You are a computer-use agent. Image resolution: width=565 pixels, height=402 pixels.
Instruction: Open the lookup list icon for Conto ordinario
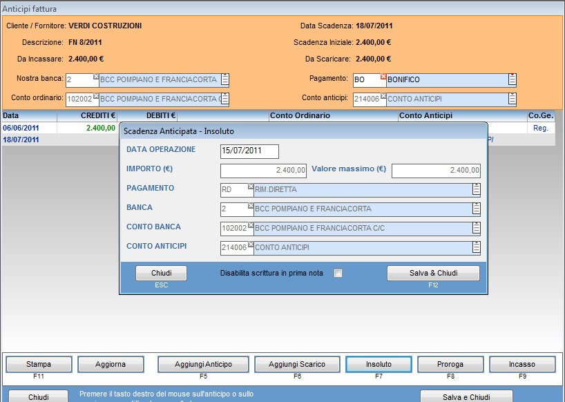225,99
